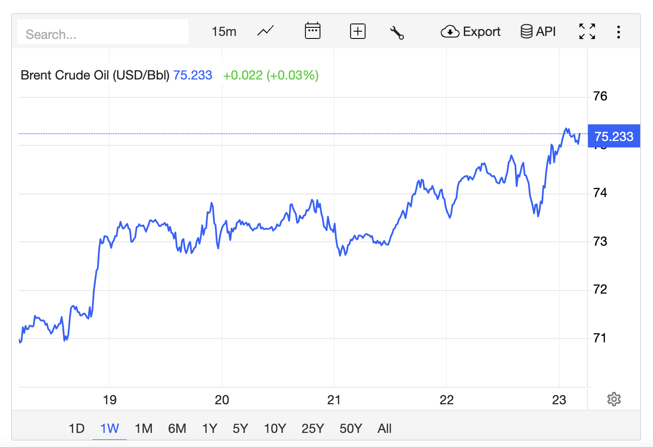
Task: Click the 20 date label on x-axis
Action: pos(222,400)
